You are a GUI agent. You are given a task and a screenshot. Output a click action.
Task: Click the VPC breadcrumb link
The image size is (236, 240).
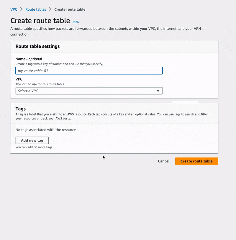[14, 9]
